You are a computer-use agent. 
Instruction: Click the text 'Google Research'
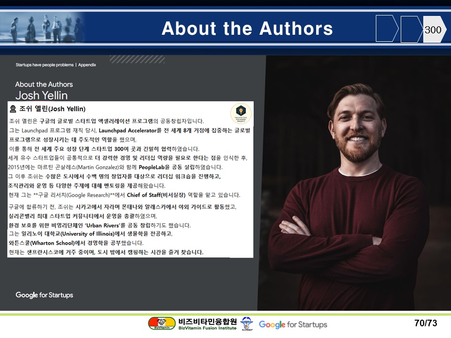click(x=88, y=195)
